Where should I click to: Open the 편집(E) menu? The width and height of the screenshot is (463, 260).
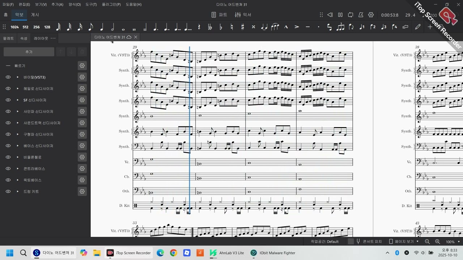24,4
